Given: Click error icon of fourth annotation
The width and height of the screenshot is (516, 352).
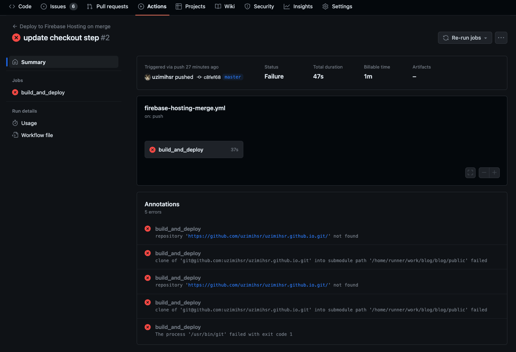Looking at the screenshot, I should click(x=148, y=302).
